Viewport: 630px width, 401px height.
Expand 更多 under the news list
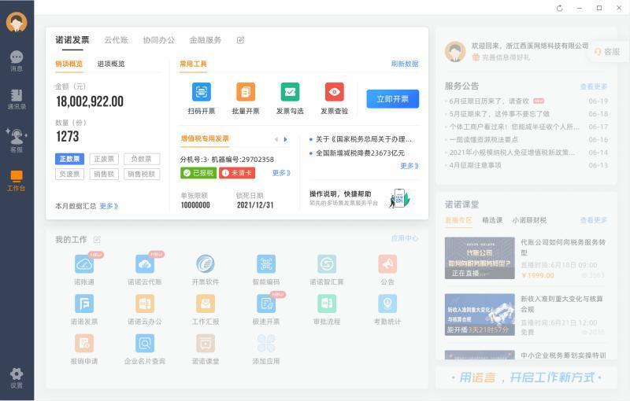tap(409, 166)
